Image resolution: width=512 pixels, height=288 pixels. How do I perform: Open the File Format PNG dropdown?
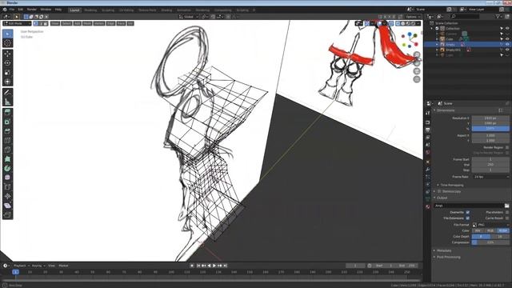[x=490, y=225]
